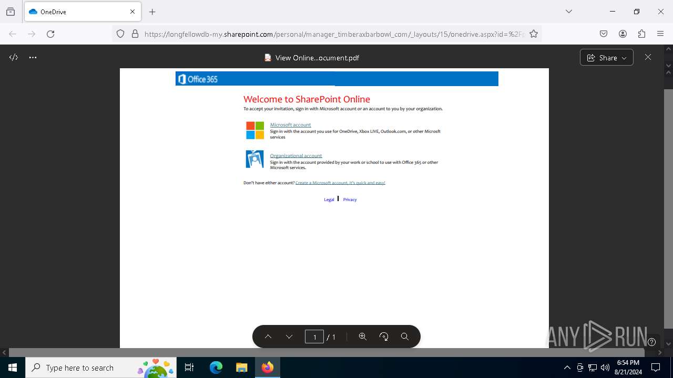Screen dimensions: 673x378
Task: Open the extensions puzzle icon
Action: pyautogui.click(x=641, y=34)
